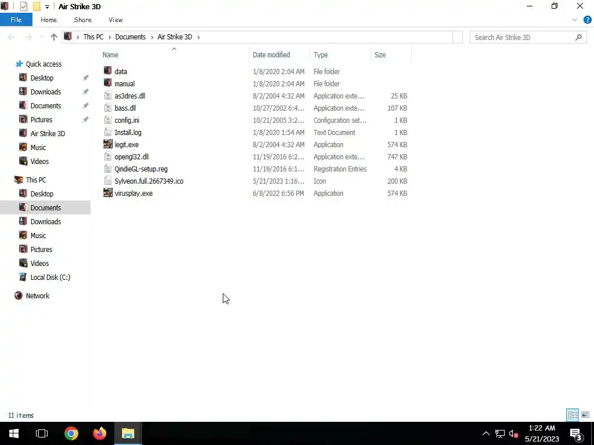Select Quick access in navigation pane

pos(44,64)
